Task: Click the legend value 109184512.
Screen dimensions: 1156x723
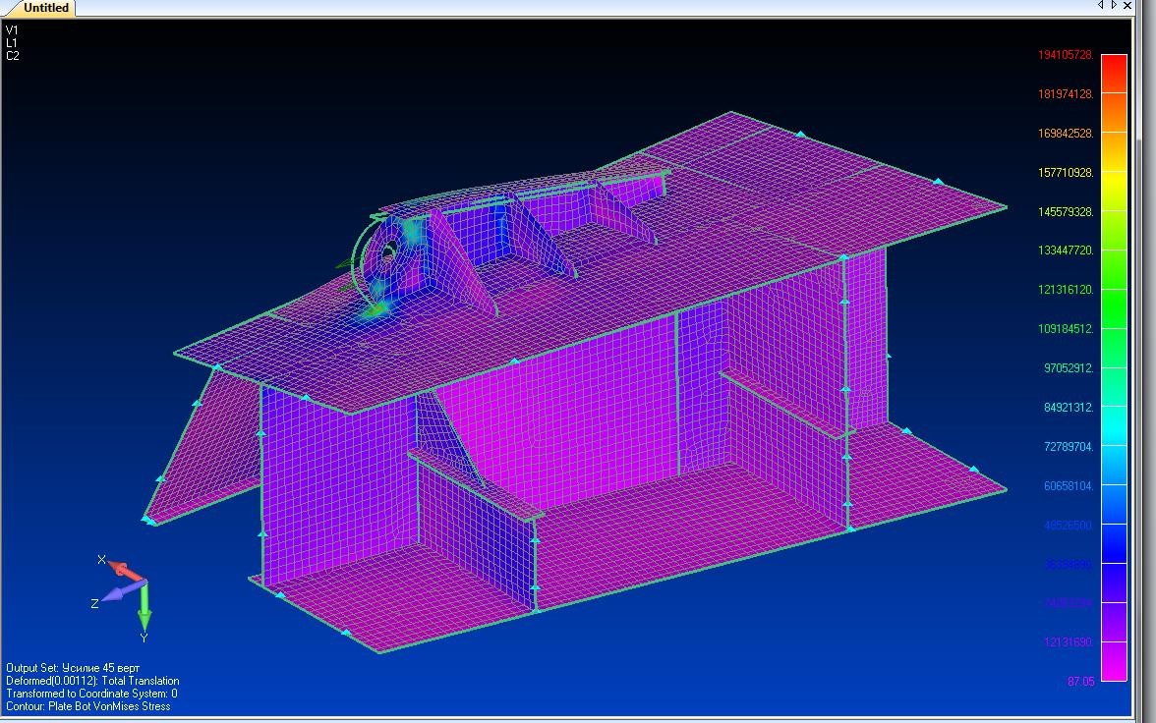Action: click(x=1066, y=329)
